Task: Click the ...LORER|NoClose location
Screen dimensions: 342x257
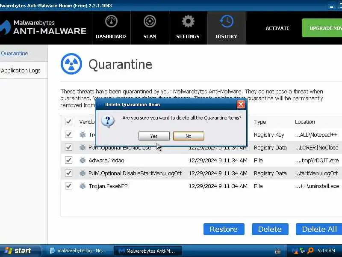Action: click(317, 147)
